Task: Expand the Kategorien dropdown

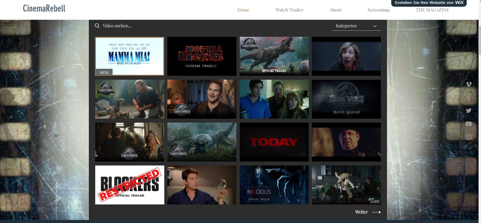Action: [356, 26]
